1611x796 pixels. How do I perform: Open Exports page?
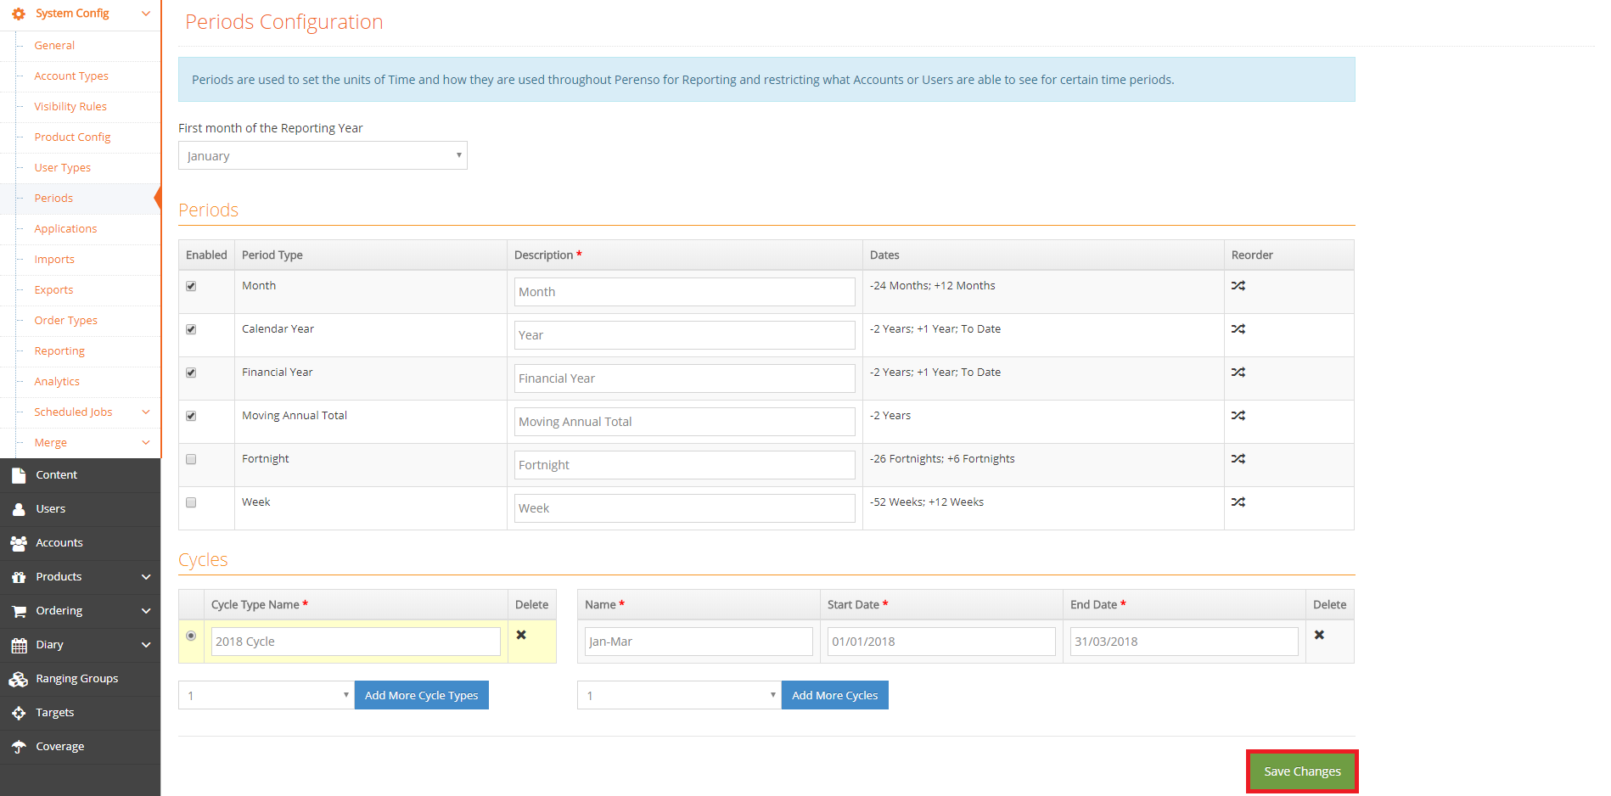click(x=53, y=290)
